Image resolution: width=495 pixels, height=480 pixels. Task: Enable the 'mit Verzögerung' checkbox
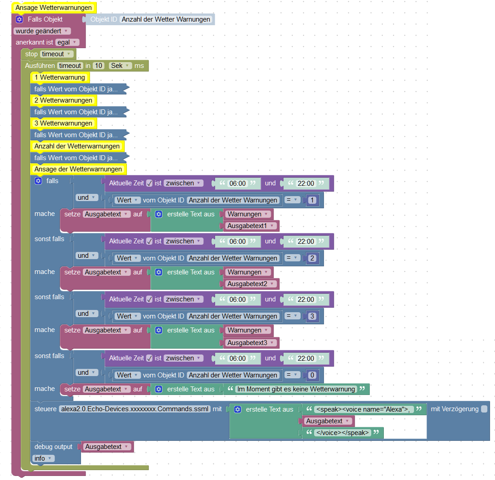(484, 409)
